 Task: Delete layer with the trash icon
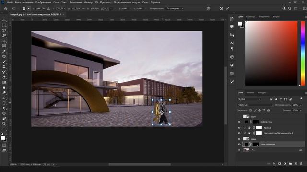click(x=301, y=164)
